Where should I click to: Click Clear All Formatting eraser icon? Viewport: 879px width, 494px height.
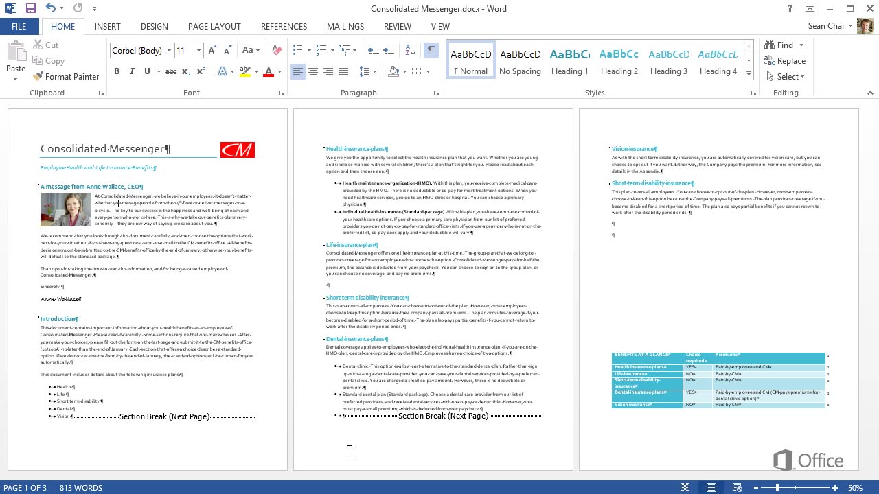[277, 50]
